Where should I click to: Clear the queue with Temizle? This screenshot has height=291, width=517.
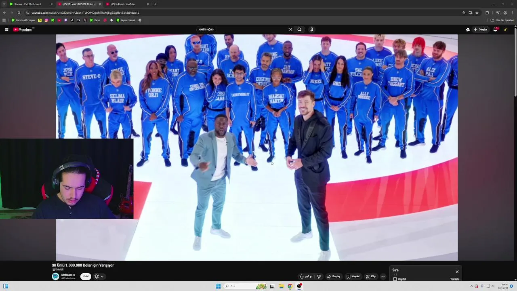click(455, 279)
